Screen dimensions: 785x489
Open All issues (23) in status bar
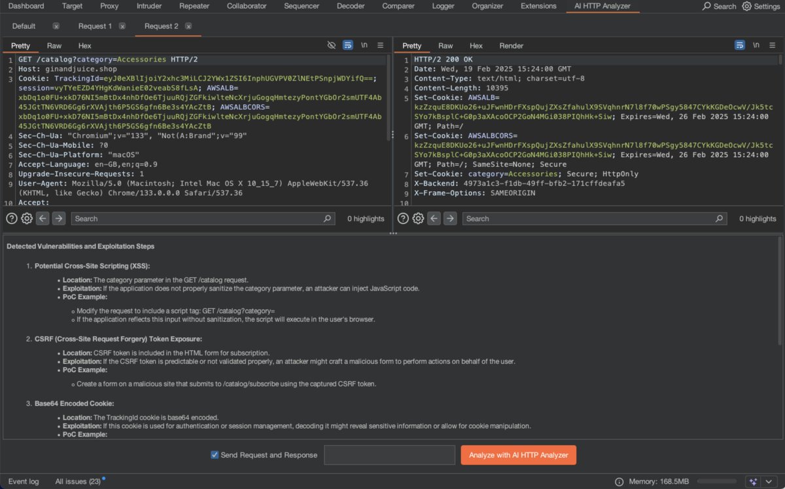click(x=78, y=482)
